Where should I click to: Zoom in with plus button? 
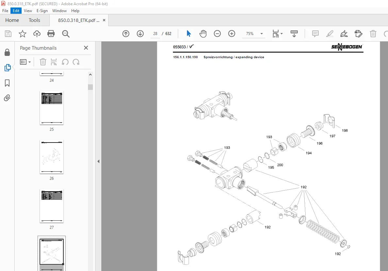(x=232, y=34)
